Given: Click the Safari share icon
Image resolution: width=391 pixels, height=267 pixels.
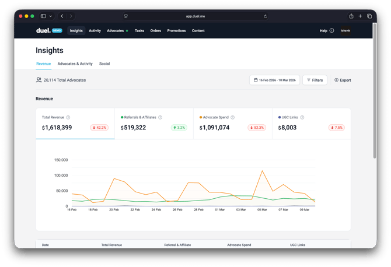Looking at the screenshot, I should coord(351,16).
